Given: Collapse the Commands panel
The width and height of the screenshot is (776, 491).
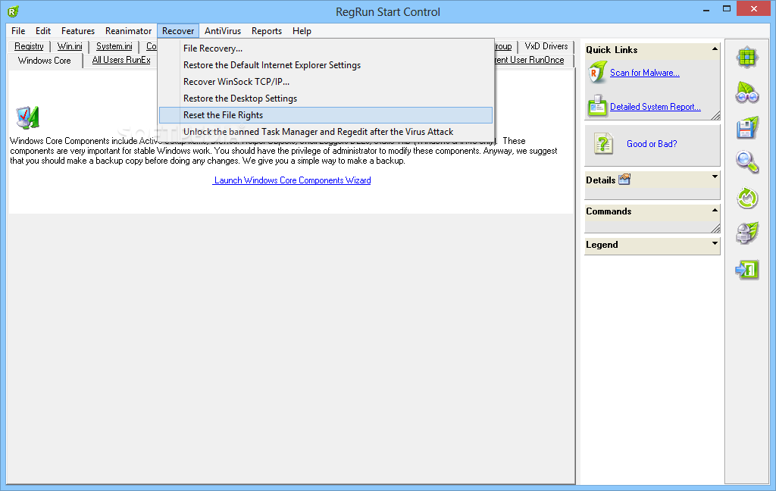Looking at the screenshot, I should point(715,211).
